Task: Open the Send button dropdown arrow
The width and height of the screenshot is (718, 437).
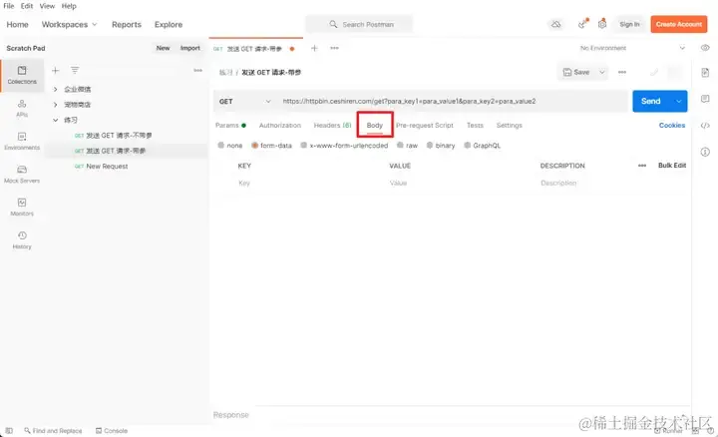Action: pyautogui.click(x=679, y=101)
